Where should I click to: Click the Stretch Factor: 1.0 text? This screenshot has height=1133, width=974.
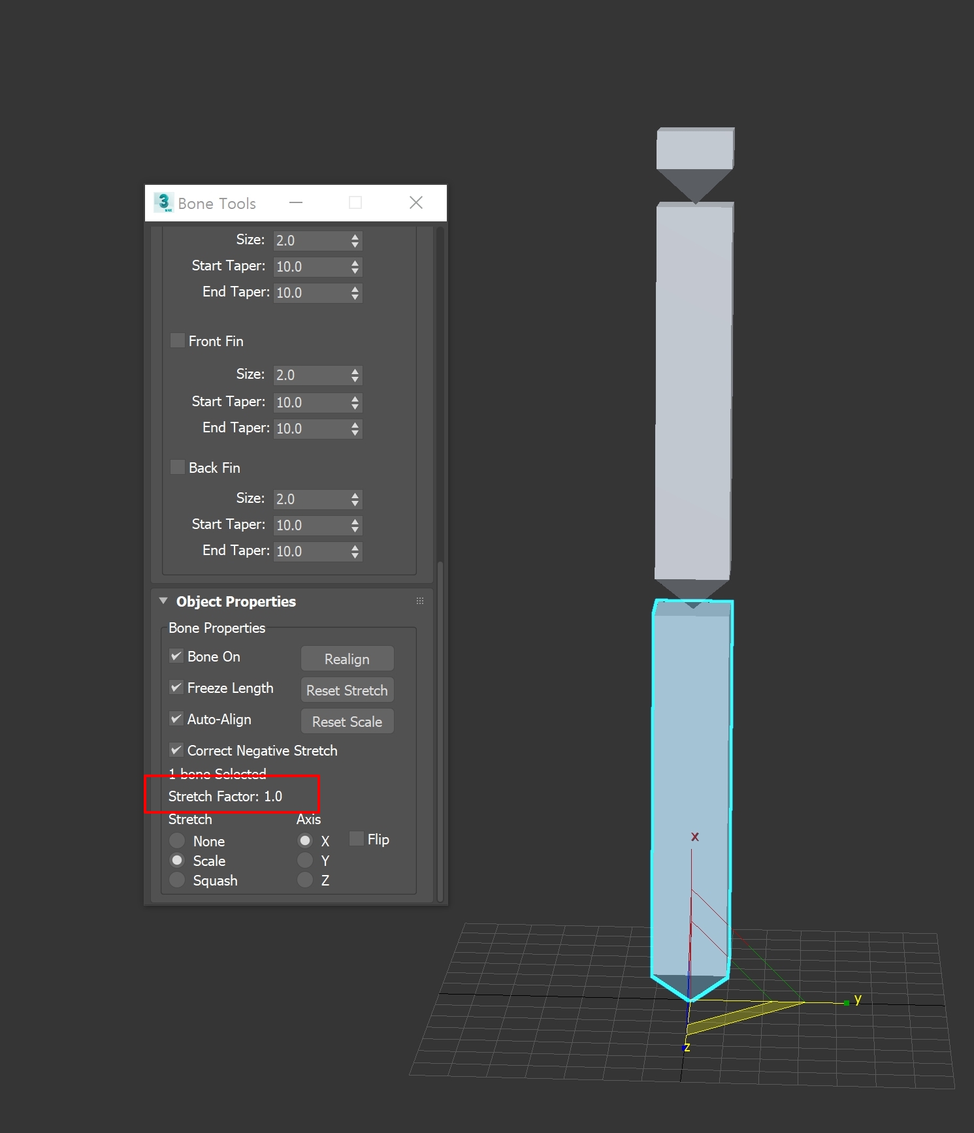coord(225,796)
